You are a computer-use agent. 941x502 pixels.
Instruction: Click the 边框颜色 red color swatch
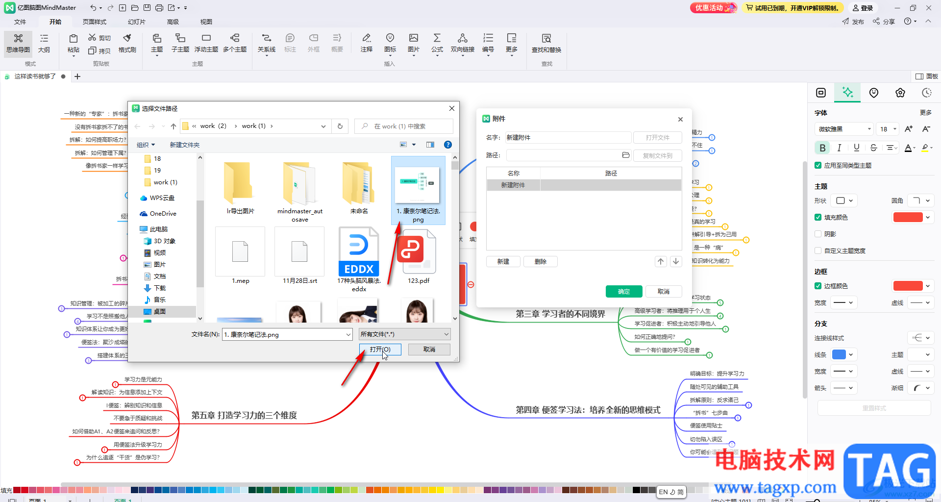point(908,286)
